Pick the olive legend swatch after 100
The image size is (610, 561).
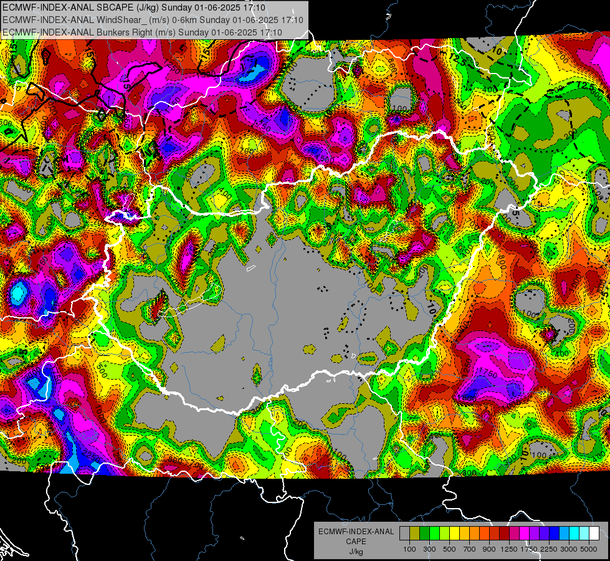414,533
